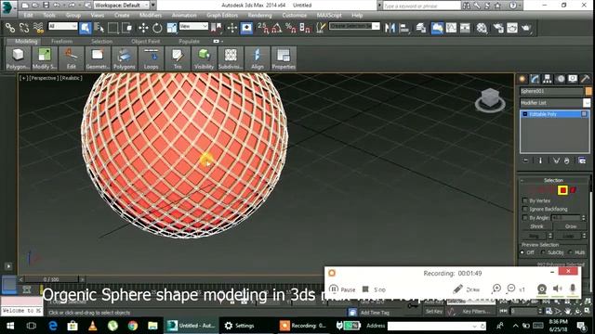Expand Geometry ribbon panel
The height and width of the screenshot is (334, 595).
(x=98, y=58)
